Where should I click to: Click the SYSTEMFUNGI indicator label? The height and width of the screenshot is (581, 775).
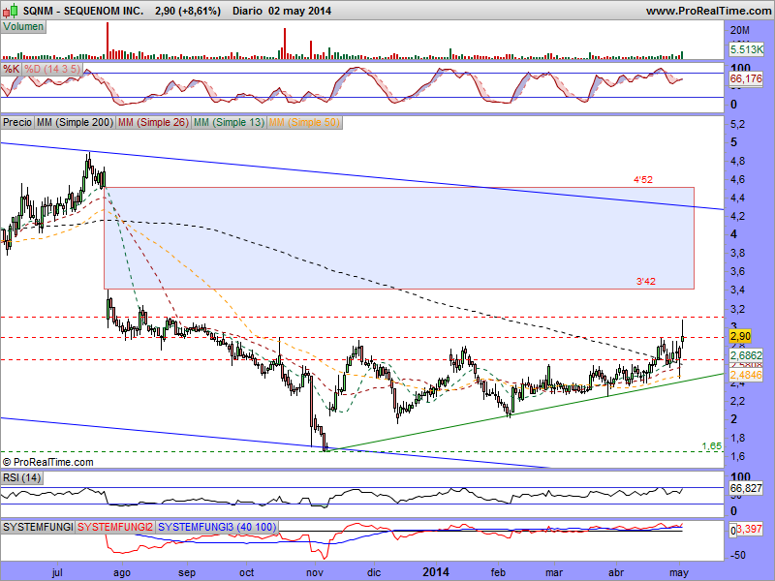point(38,527)
